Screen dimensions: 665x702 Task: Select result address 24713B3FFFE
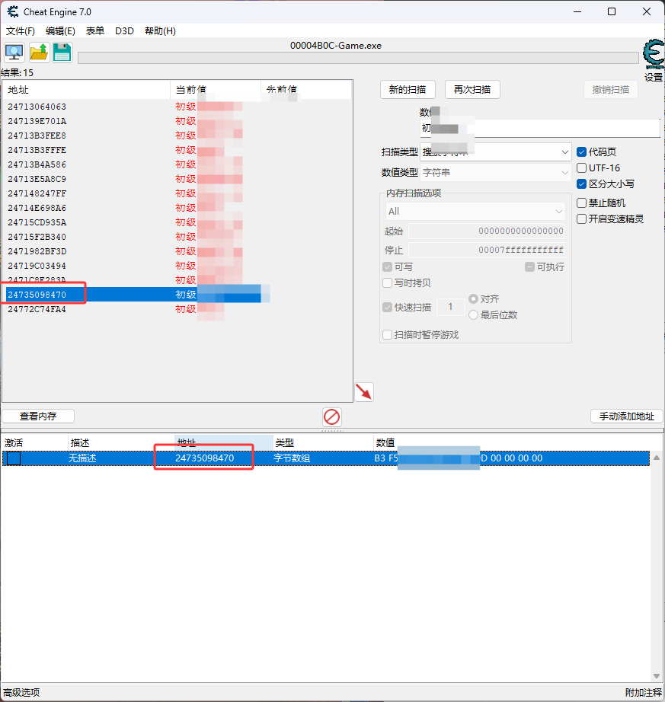pyautogui.click(x=37, y=150)
